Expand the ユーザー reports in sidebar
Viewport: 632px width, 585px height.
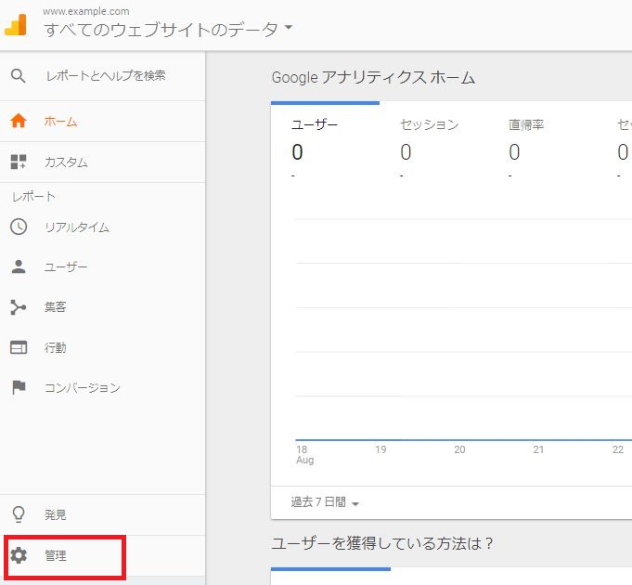[x=102, y=266]
